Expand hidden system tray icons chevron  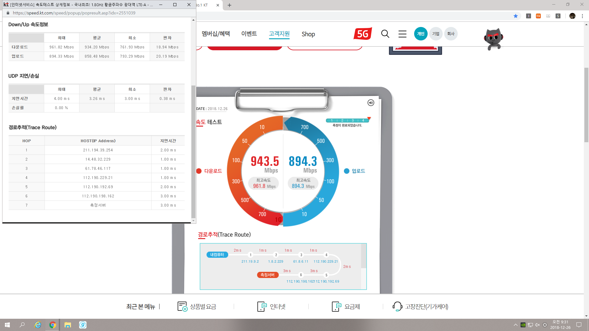tap(515, 325)
